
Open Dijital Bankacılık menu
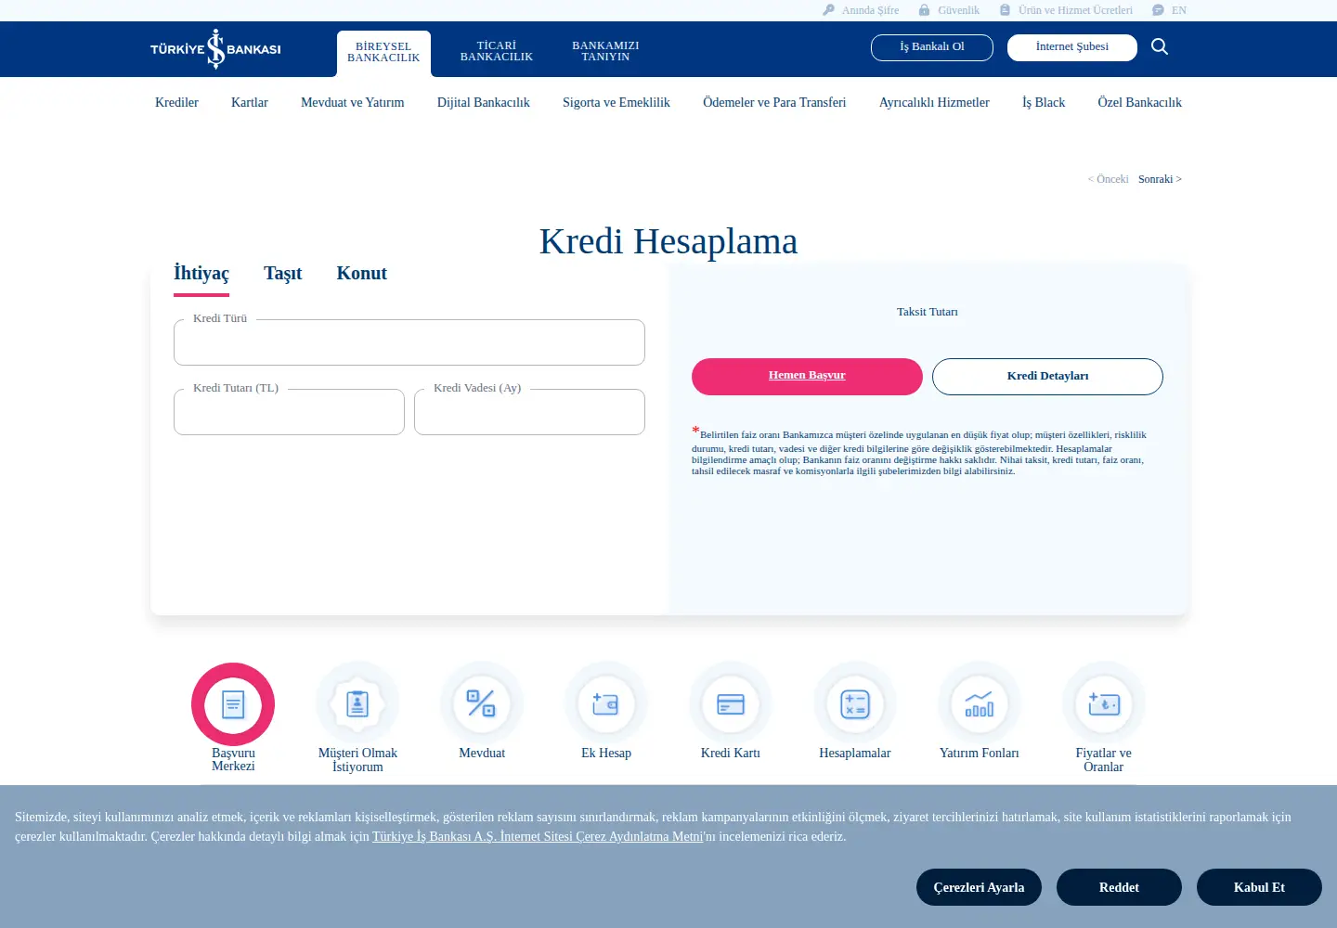(484, 103)
